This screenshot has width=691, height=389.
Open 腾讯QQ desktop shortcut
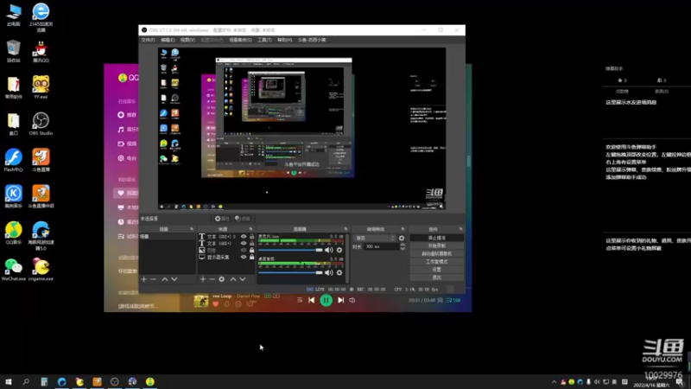click(x=41, y=51)
